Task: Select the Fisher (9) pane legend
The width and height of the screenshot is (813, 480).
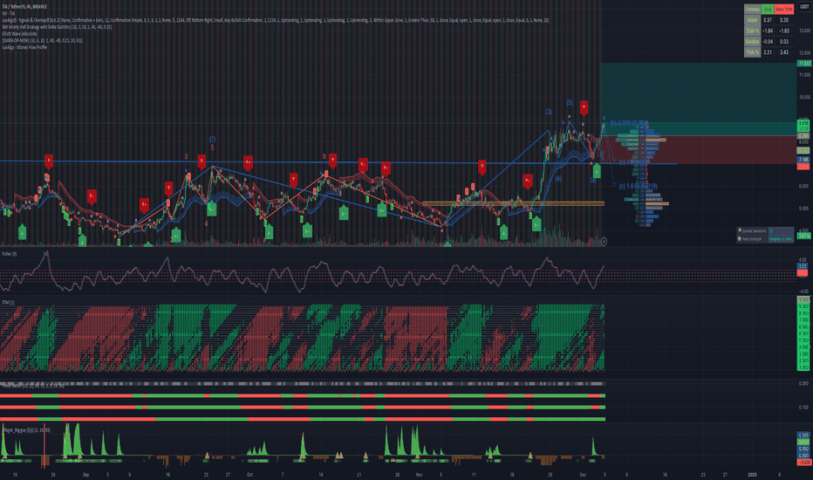Action: (x=10, y=254)
